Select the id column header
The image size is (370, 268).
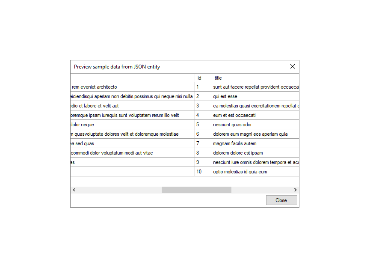point(203,78)
